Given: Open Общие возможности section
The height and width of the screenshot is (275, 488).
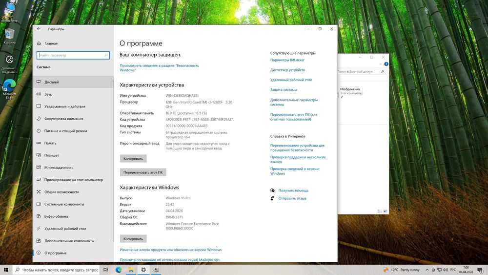Looking at the screenshot, I should pyautogui.click(x=73, y=192).
